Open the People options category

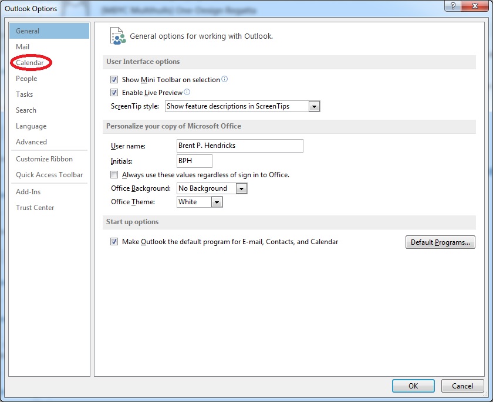click(x=49, y=79)
